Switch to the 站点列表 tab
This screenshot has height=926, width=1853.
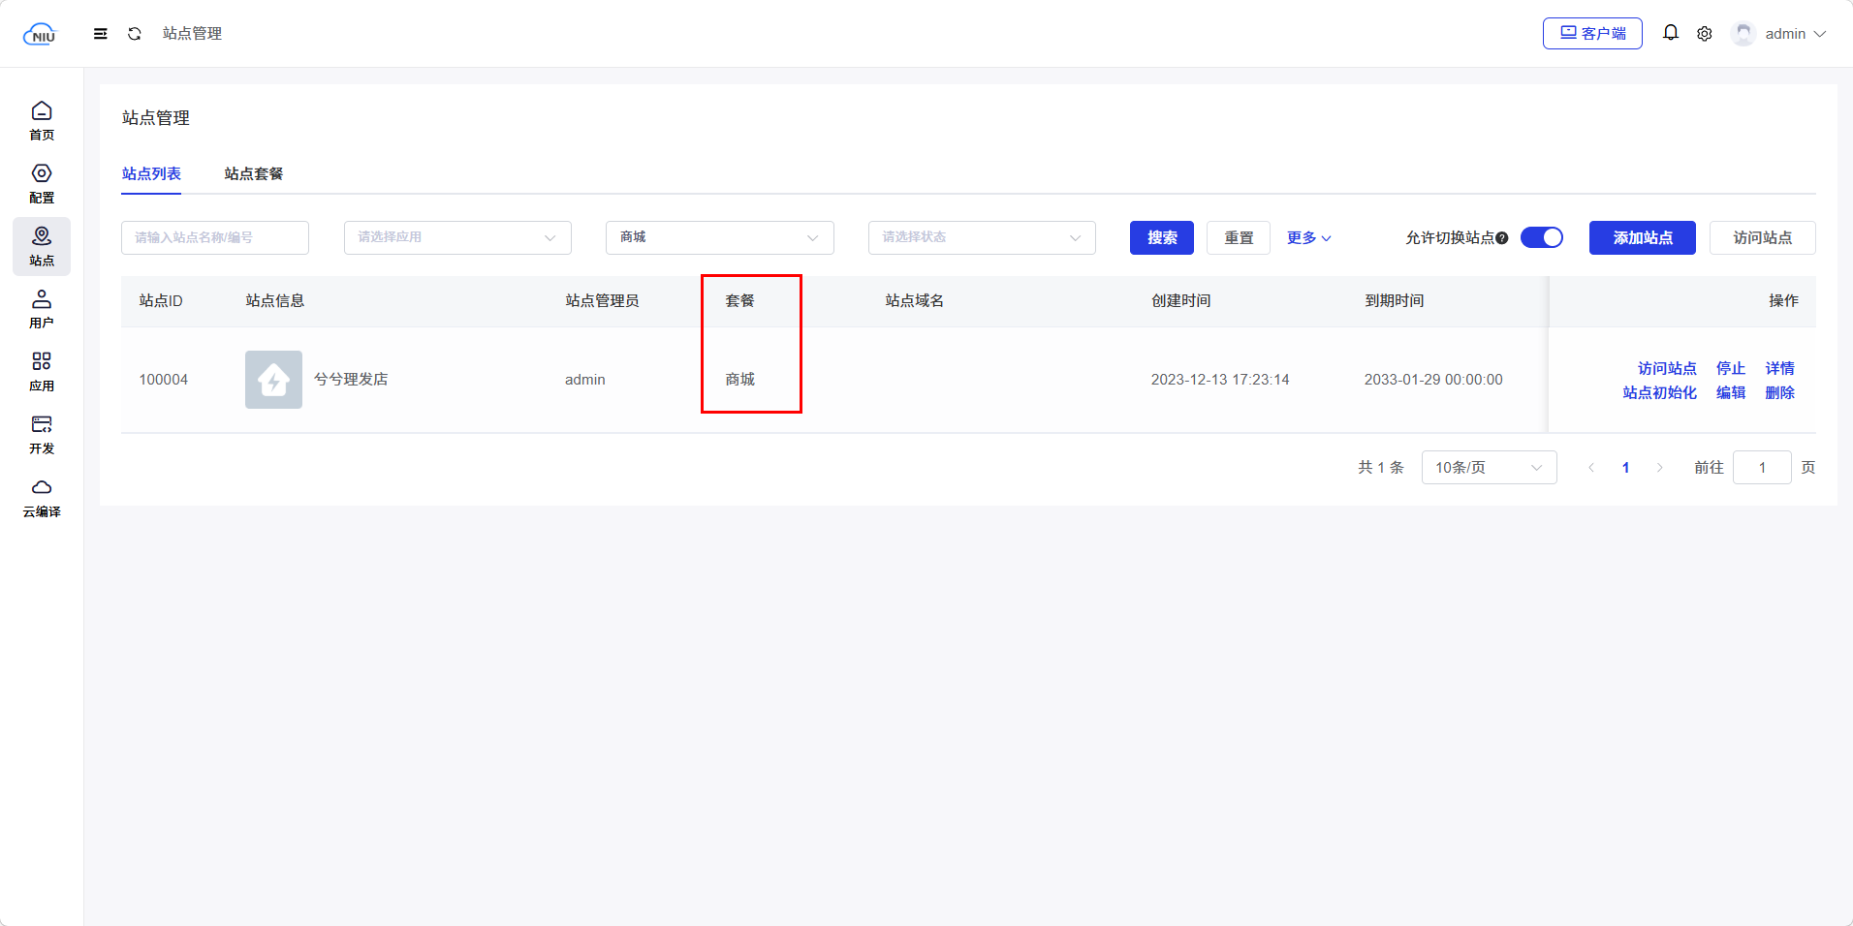(x=151, y=173)
